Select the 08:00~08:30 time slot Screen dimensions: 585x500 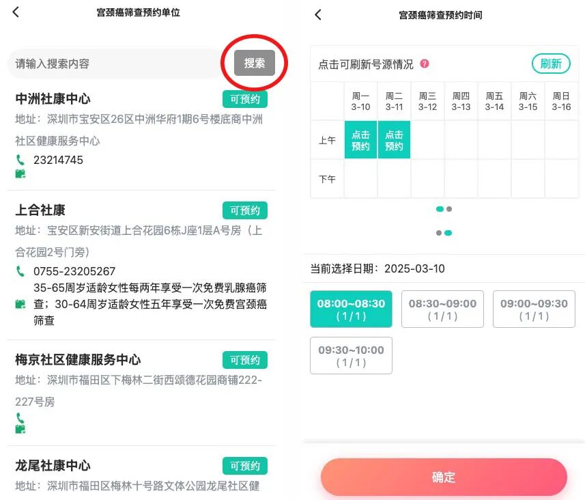click(x=351, y=309)
